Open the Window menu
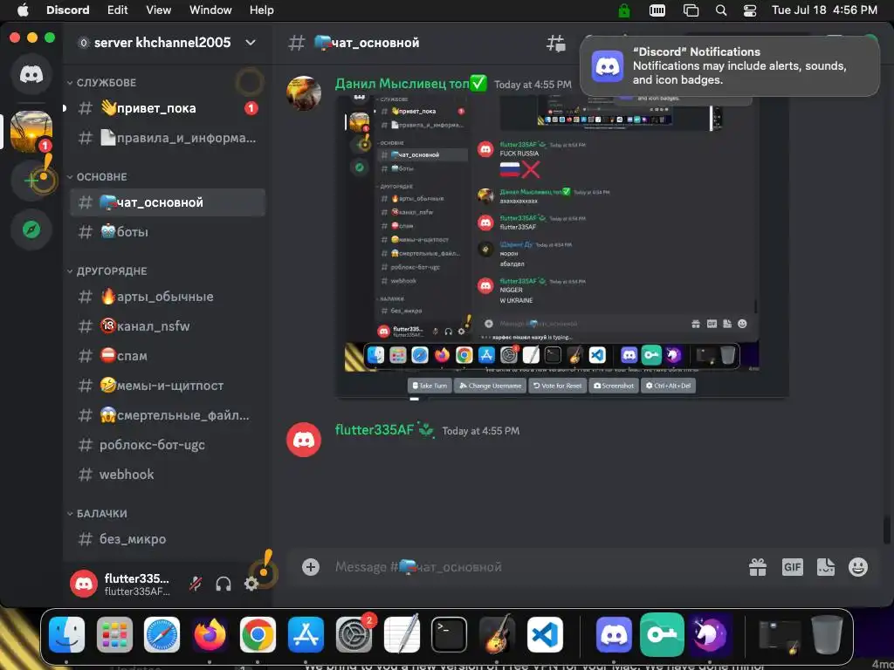This screenshot has width=894, height=670. tap(210, 10)
